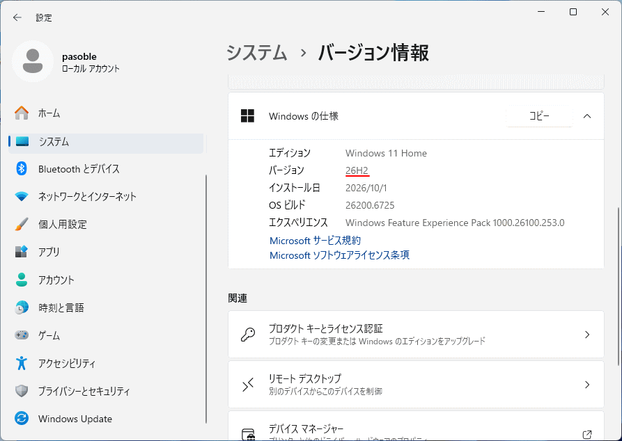
Task: Open Microsoft ソフトウェアライセンス条項 link
Action: (x=339, y=255)
